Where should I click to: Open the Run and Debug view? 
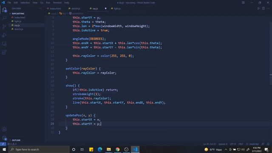[4, 35]
